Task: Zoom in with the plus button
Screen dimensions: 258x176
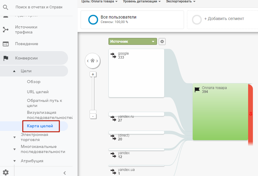Action: (x=93, y=74)
